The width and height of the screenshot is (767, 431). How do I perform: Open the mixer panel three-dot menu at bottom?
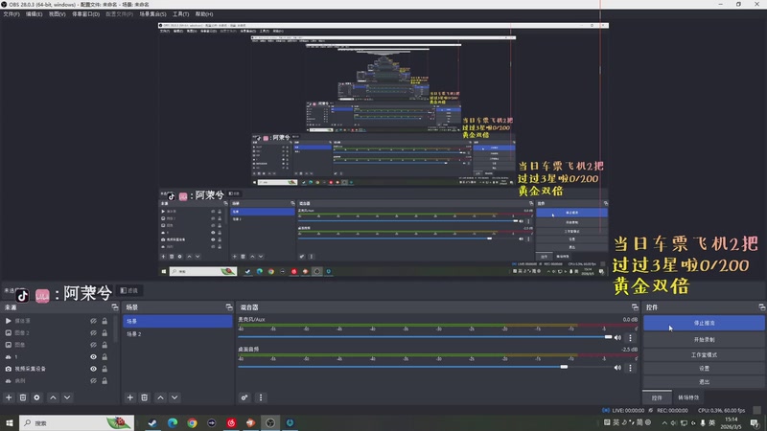261,397
